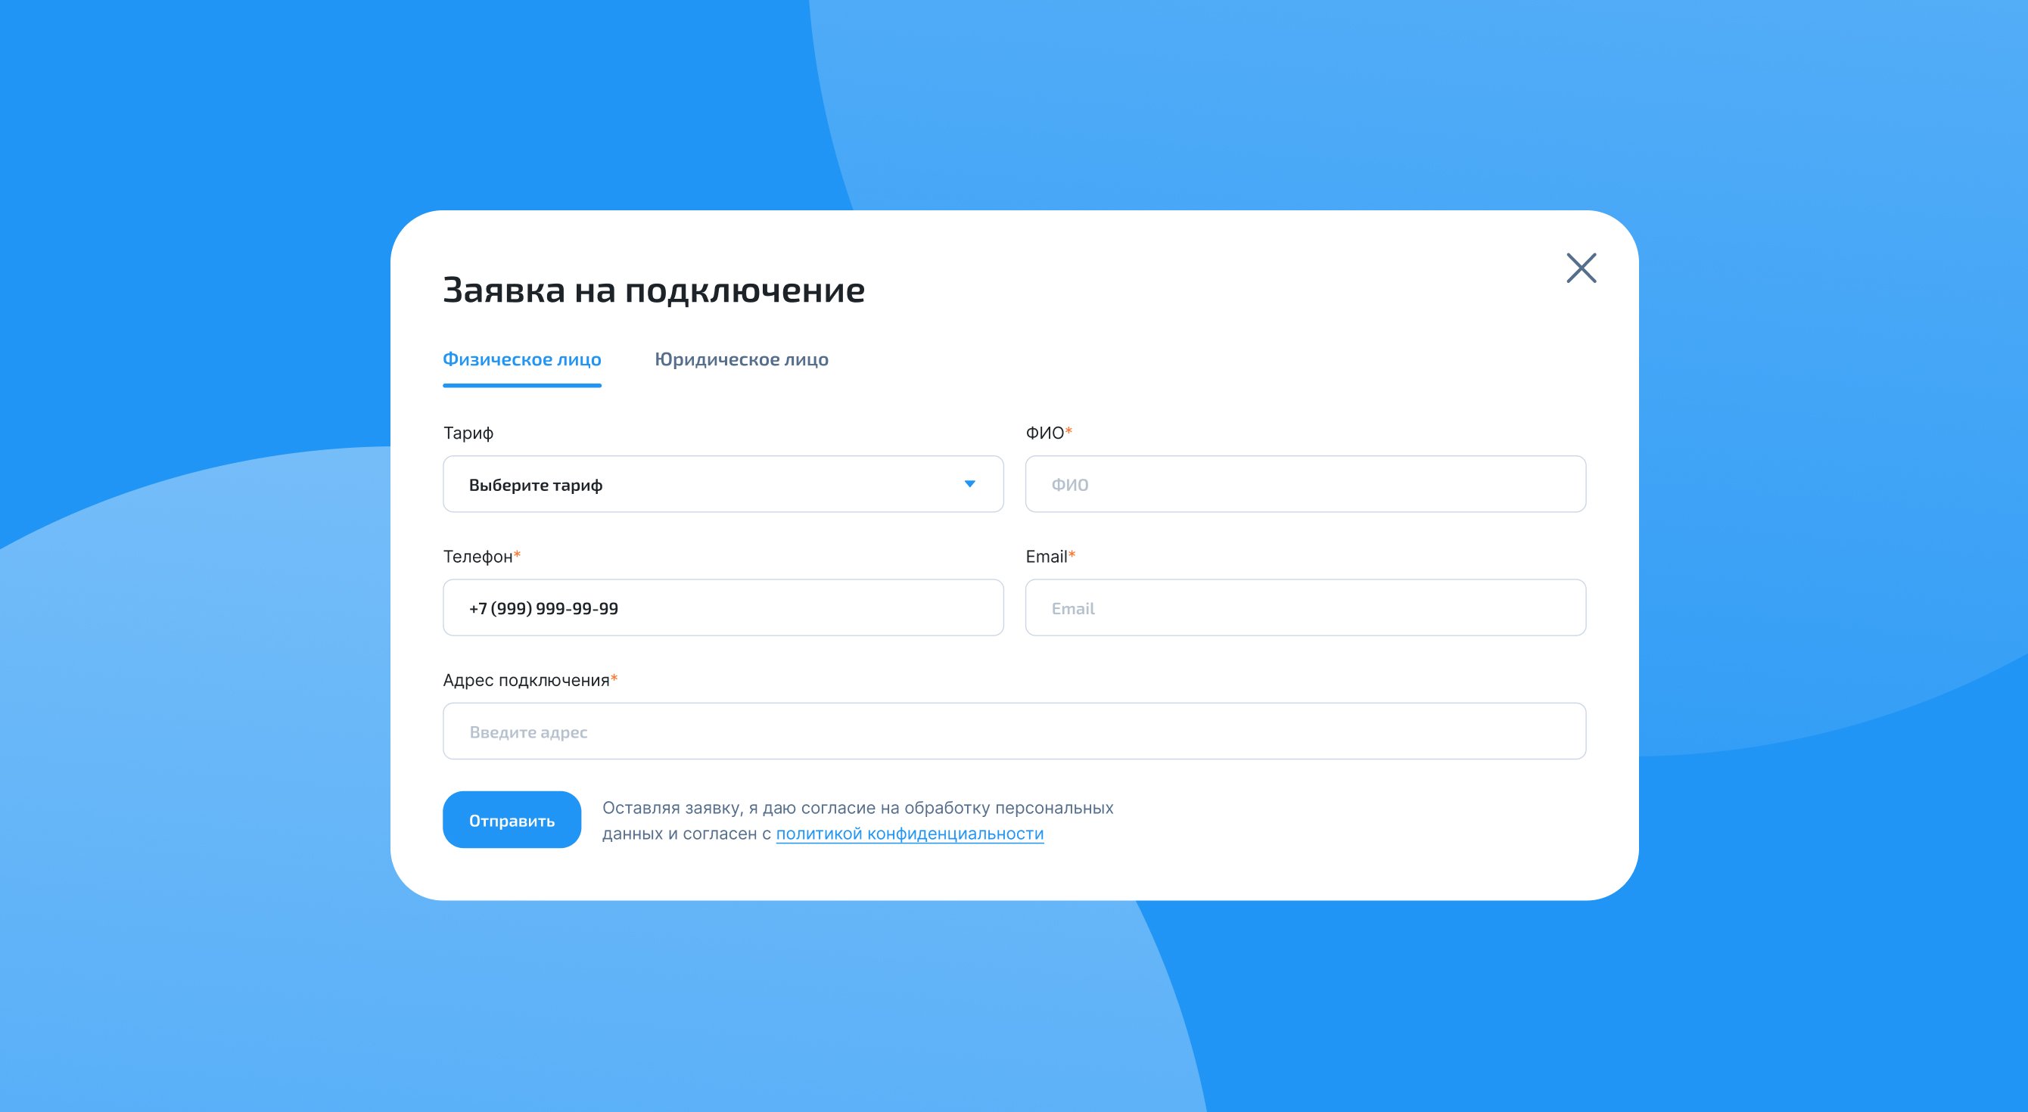Click the 'Телефон' field label
Viewport: 2028px width, 1112px height.
477,557
